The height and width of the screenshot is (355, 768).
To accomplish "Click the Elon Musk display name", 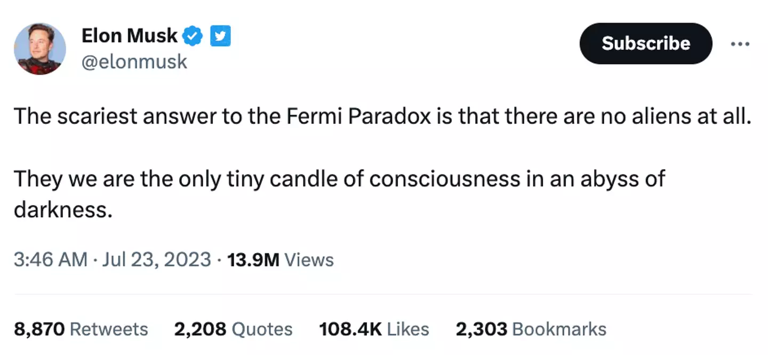I will tap(129, 36).
